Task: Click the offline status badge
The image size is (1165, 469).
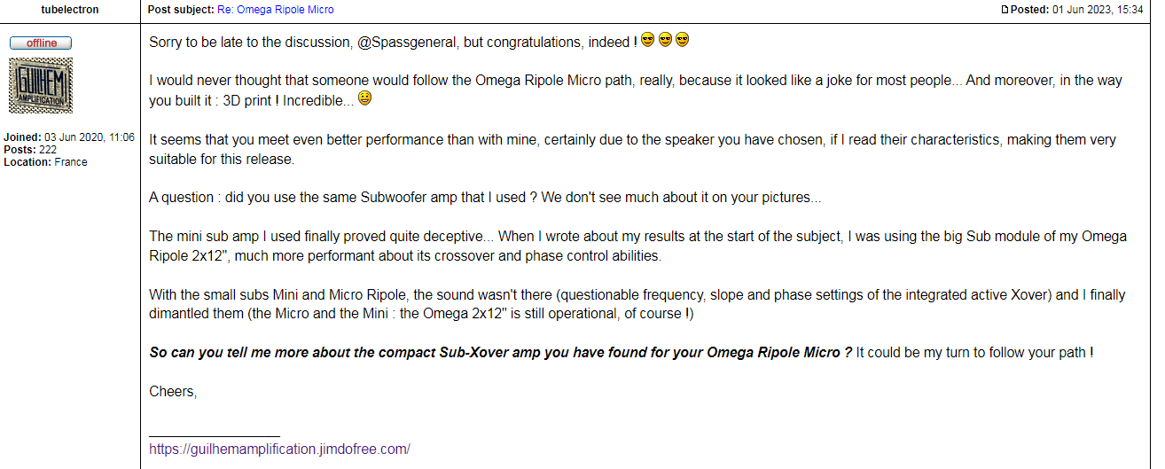Action: 41,43
